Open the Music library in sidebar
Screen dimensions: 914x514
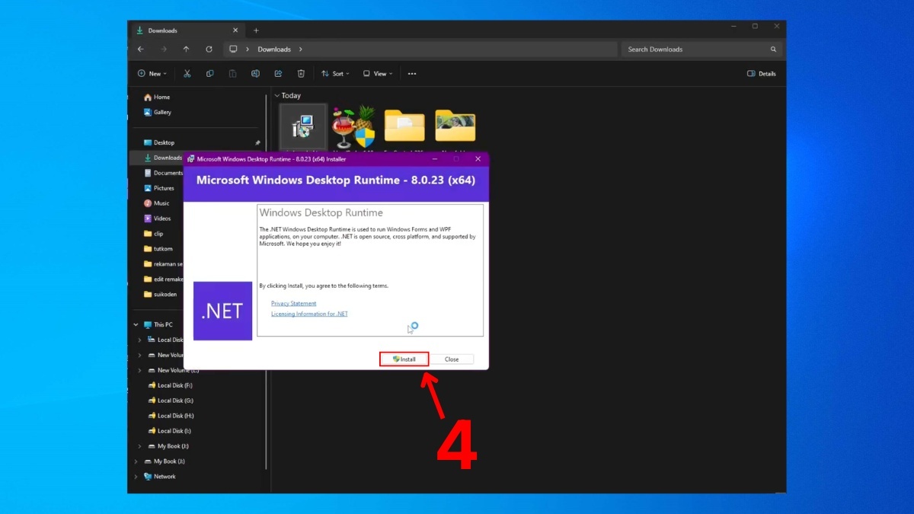157,203
